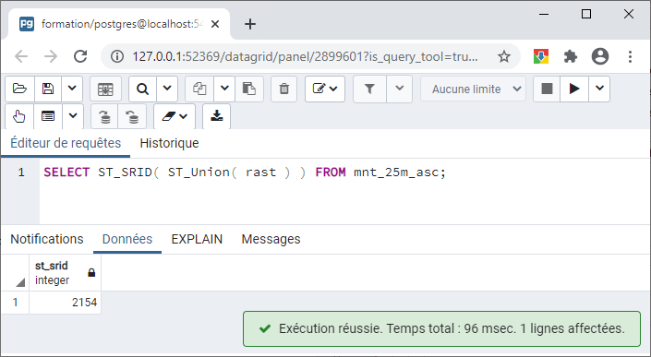Select row 1 via row number
This screenshot has height=357, width=651.
(15, 303)
